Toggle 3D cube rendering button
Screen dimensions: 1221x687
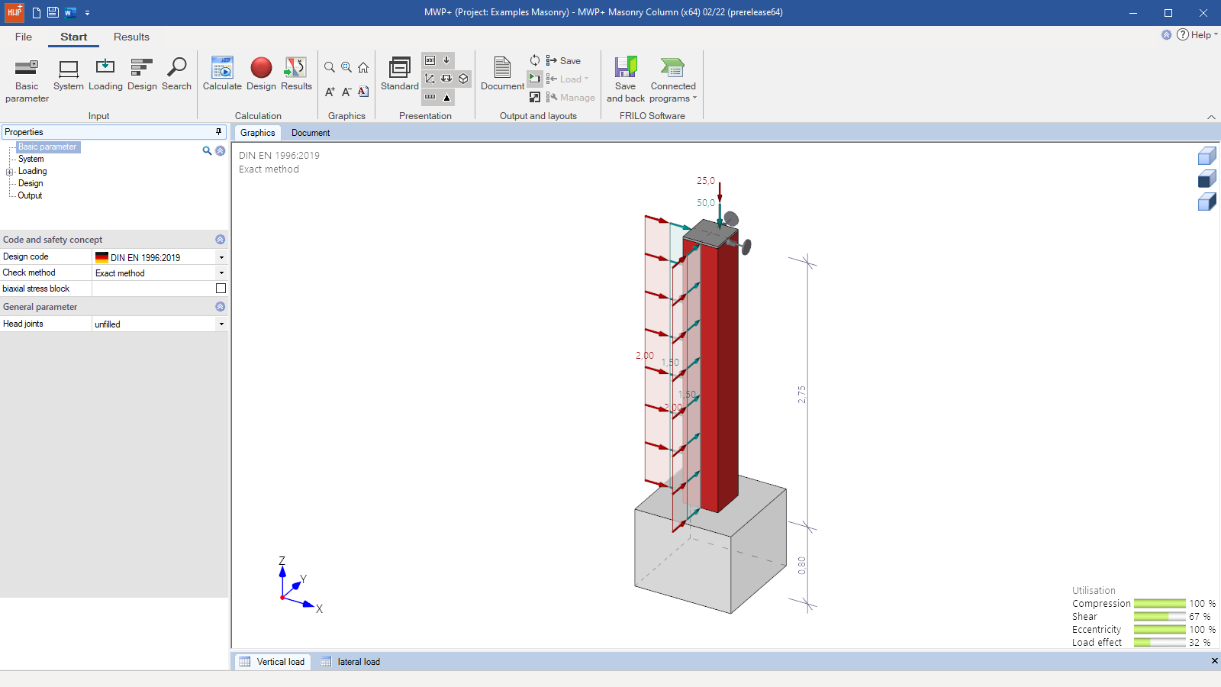(463, 79)
